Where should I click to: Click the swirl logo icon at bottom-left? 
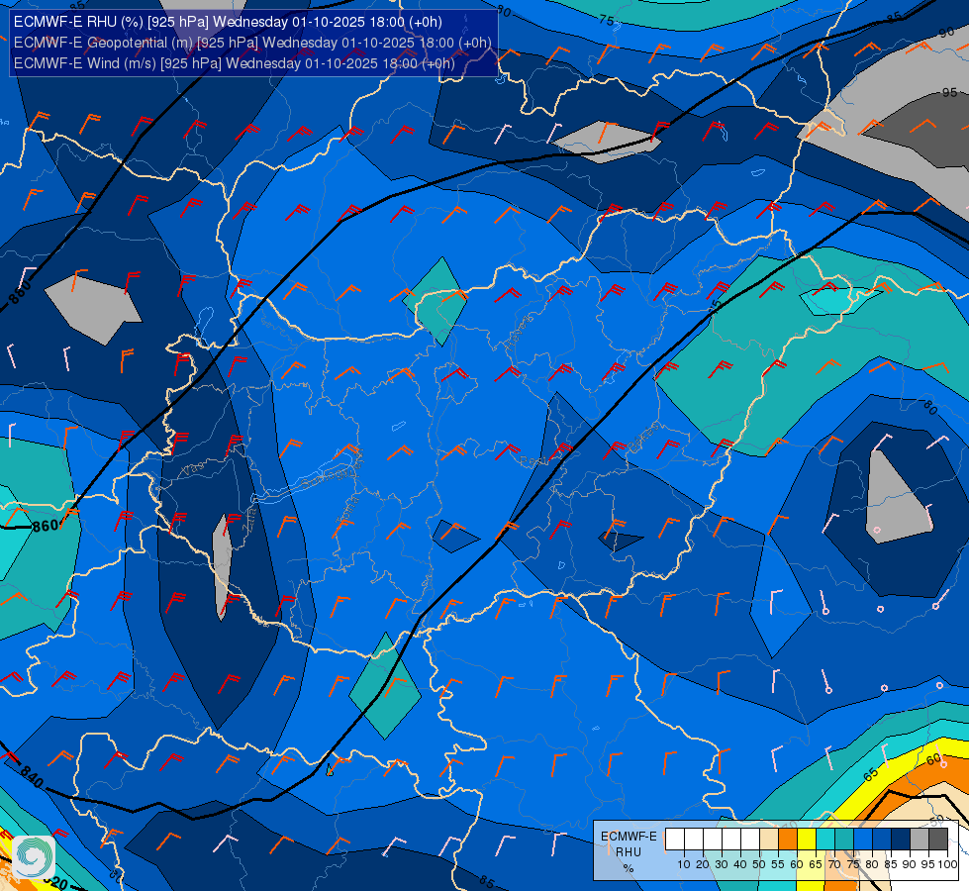coord(34,857)
